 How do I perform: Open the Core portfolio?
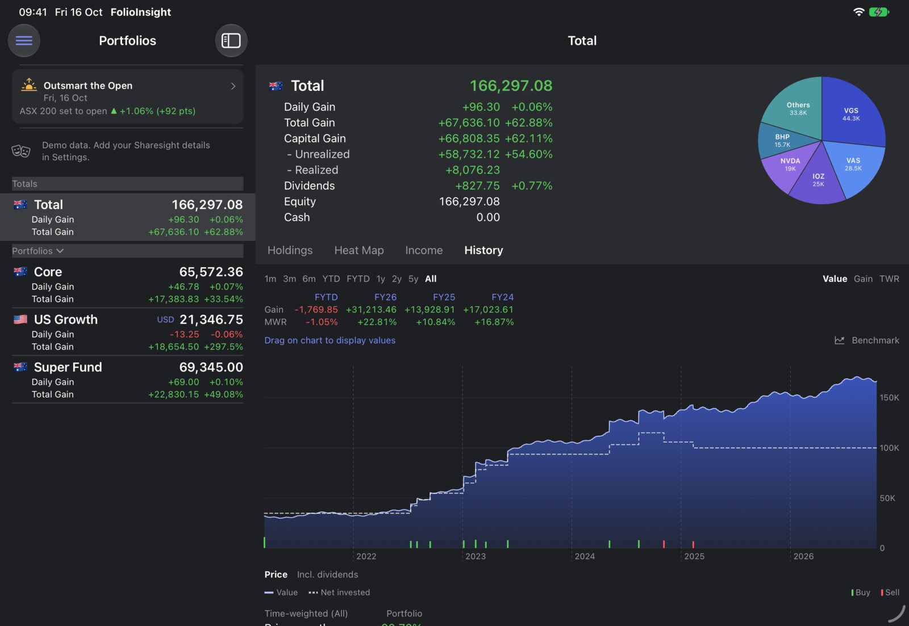128,284
